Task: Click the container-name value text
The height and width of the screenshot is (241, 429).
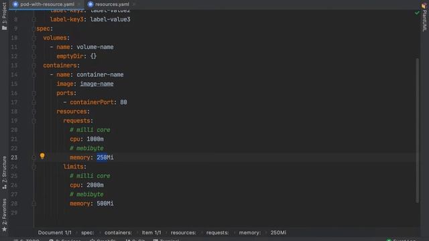Action: coord(100,74)
